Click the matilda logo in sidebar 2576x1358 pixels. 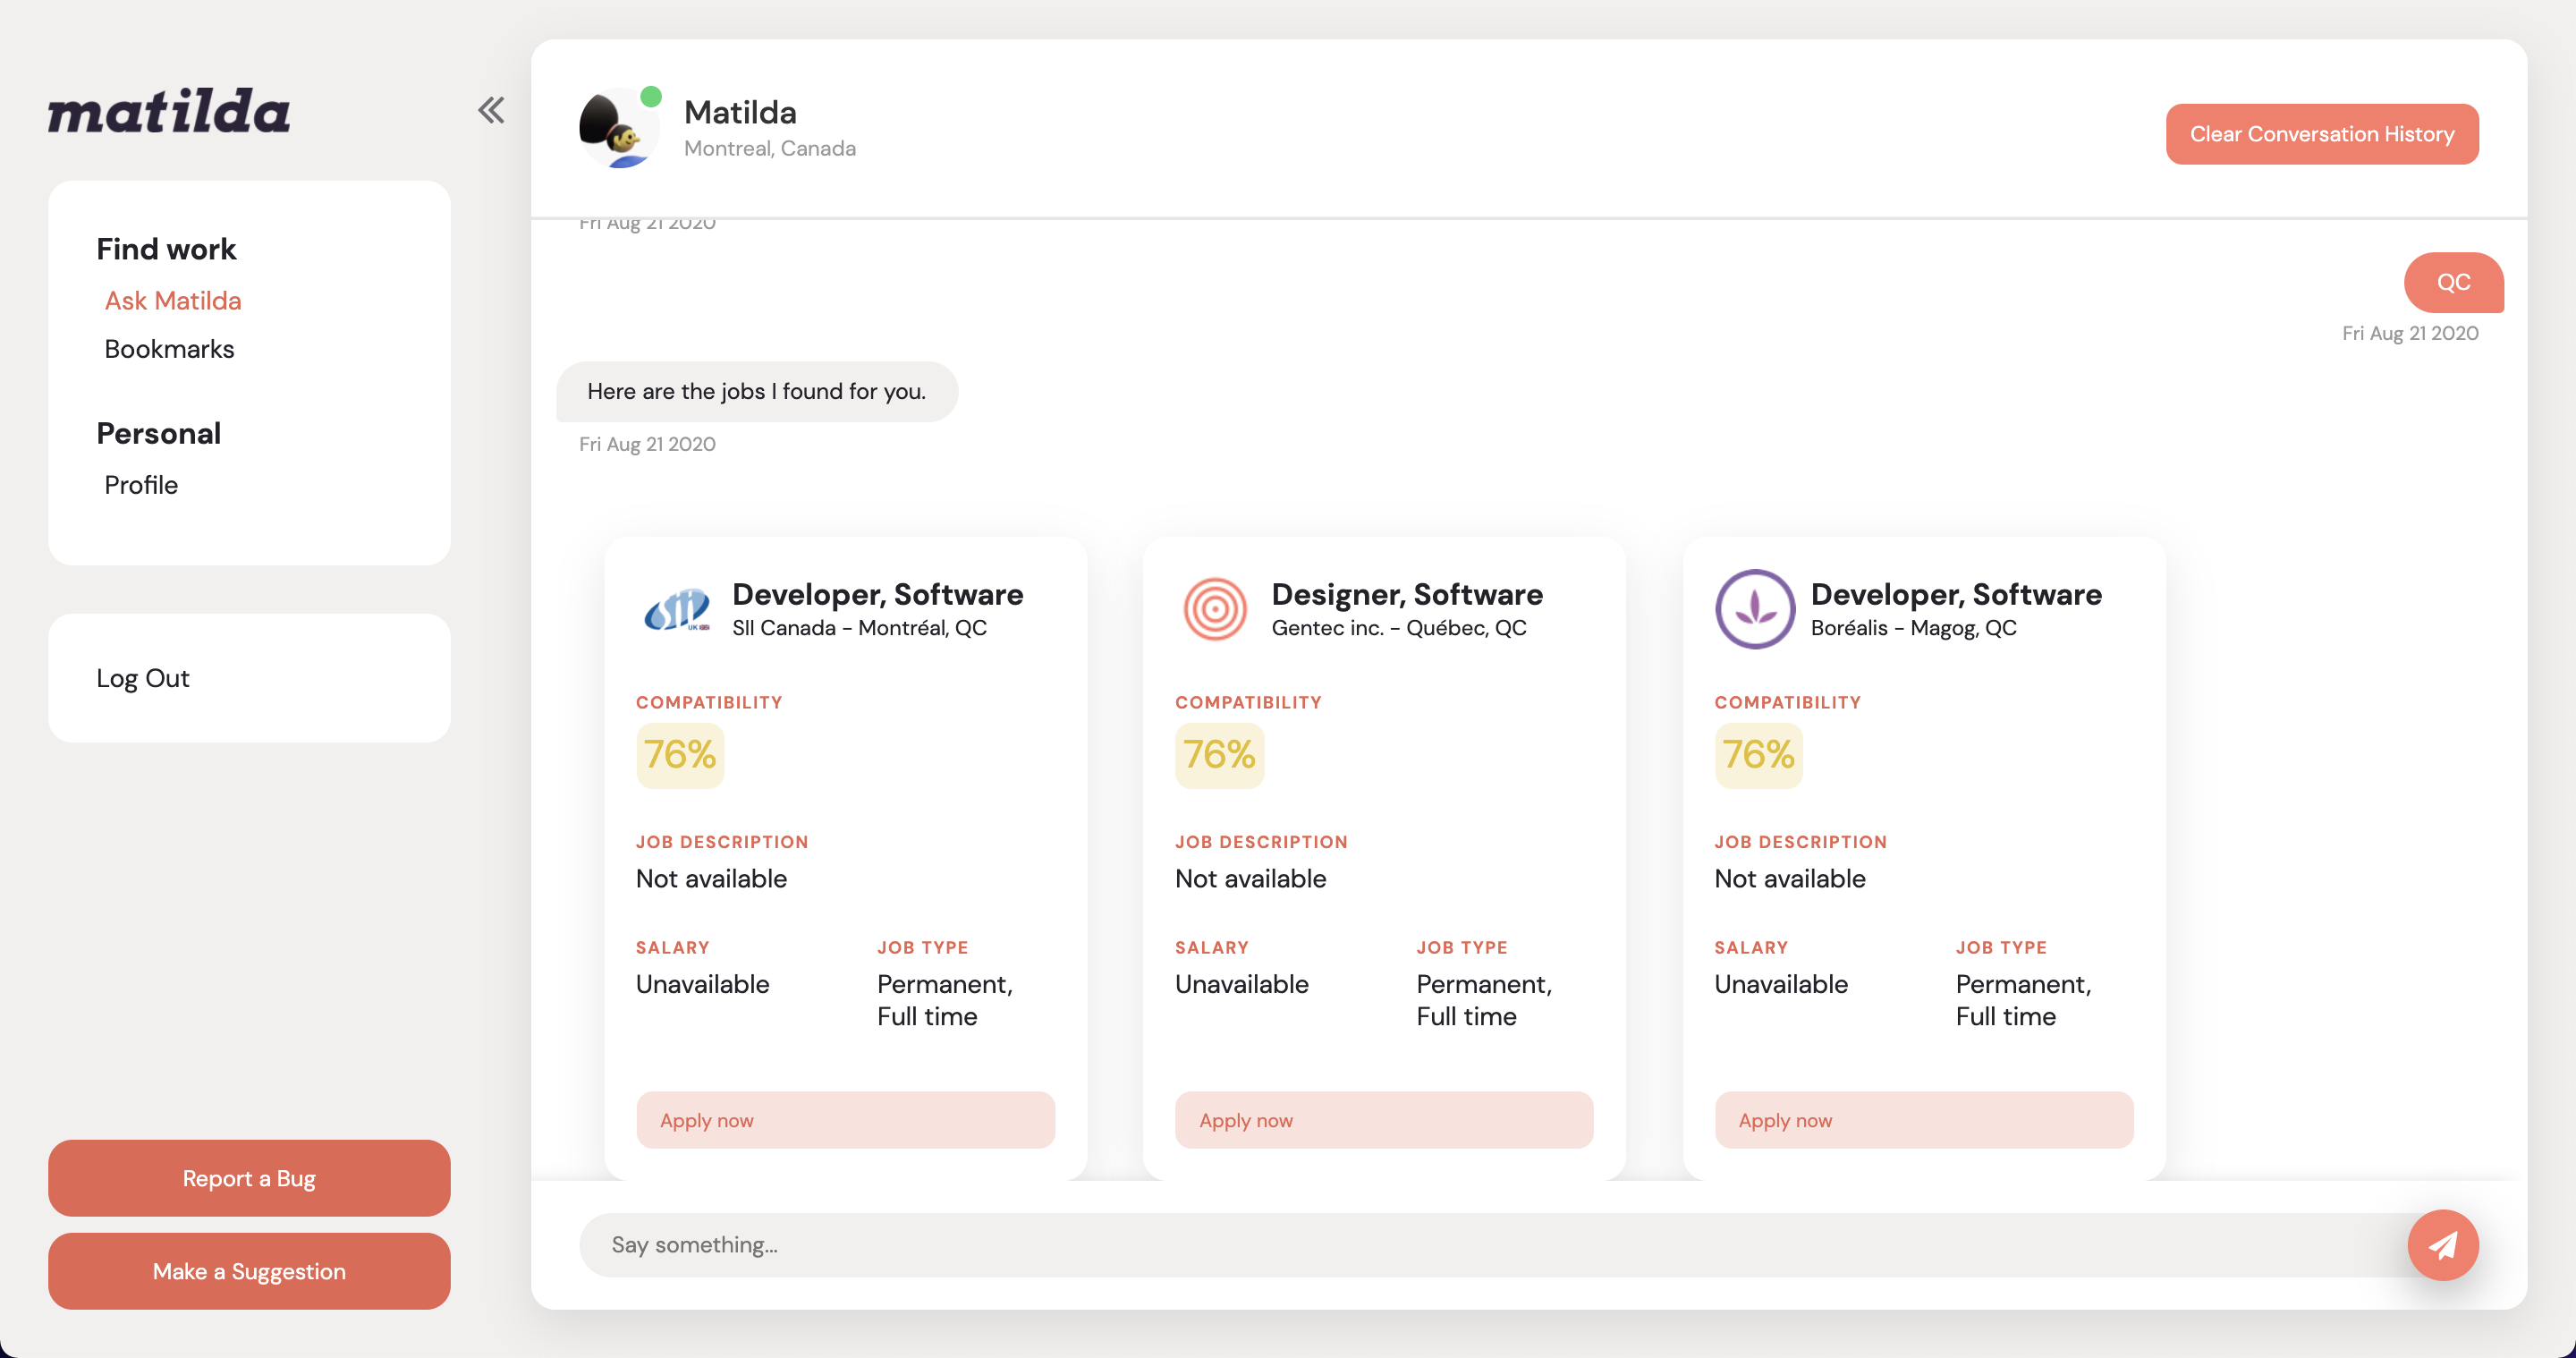coord(169,111)
